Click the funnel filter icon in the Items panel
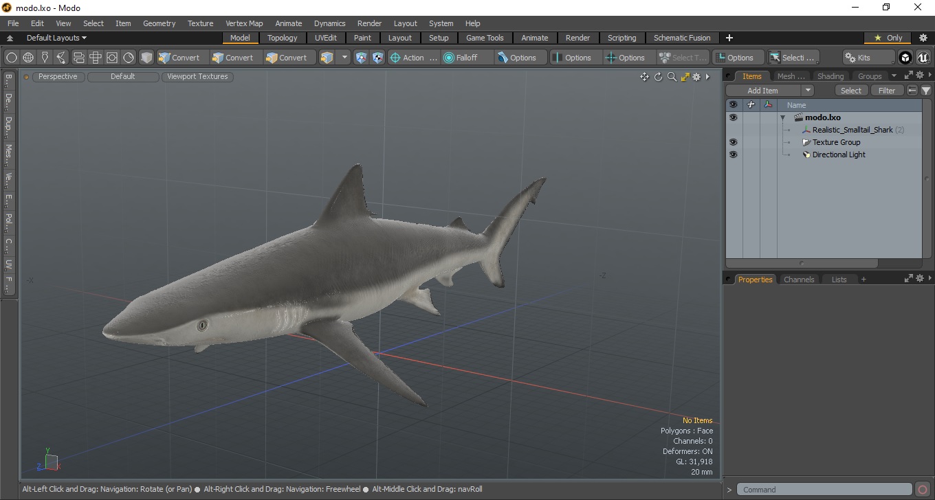This screenshot has width=935, height=500. click(x=926, y=91)
